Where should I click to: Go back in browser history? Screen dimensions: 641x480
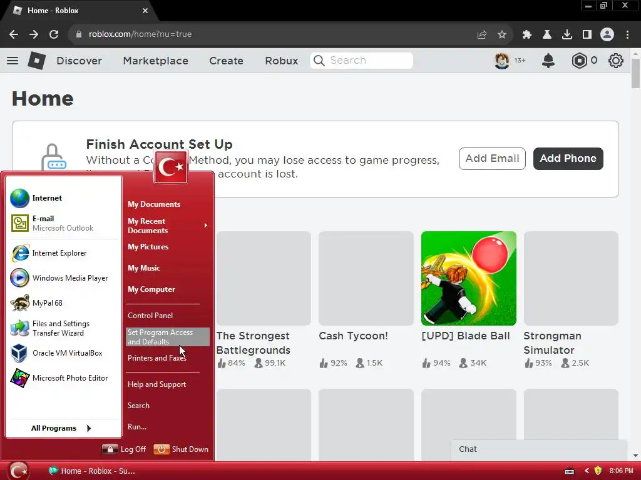point(14,34)
